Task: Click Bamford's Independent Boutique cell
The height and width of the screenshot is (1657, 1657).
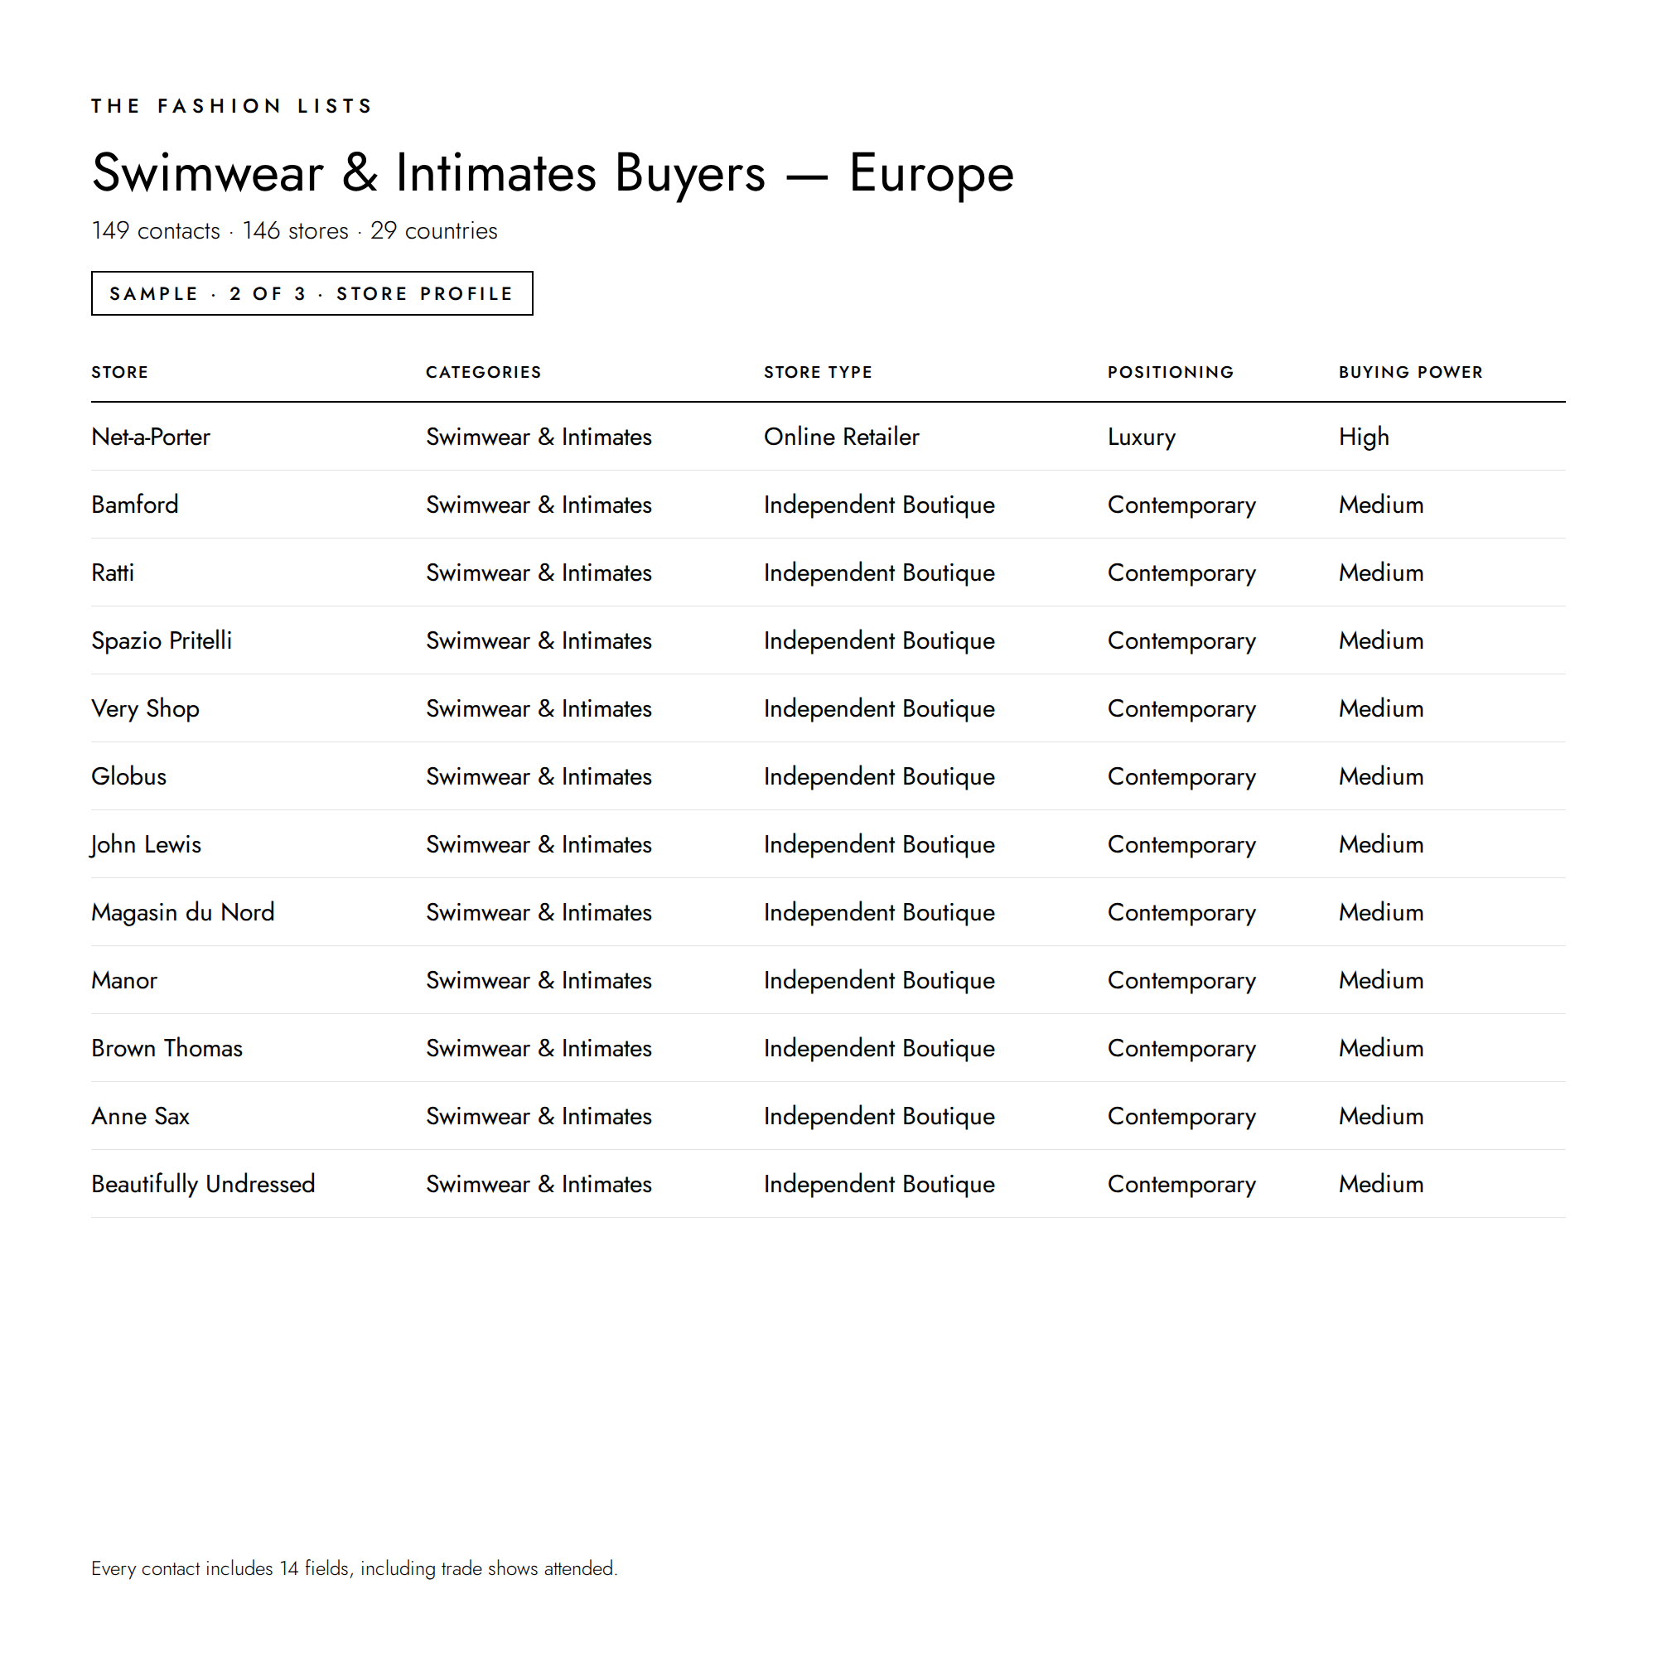Action: click(x=879, y=505)
